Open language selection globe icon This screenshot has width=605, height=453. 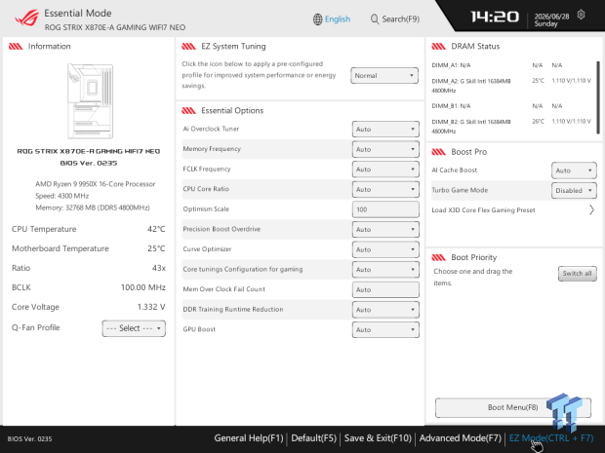point(317,19)
